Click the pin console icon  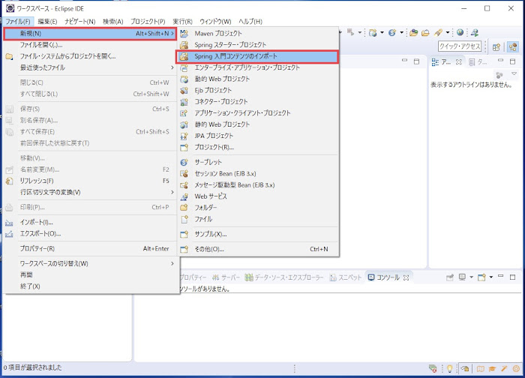pyautogui.click(x=450, y=277)
